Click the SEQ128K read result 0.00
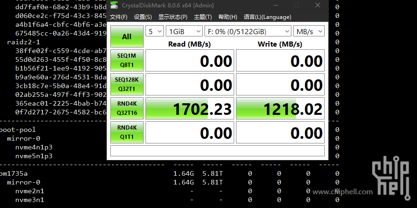The width and height of the screenshot is (417, 208). (x=190, y=84)
